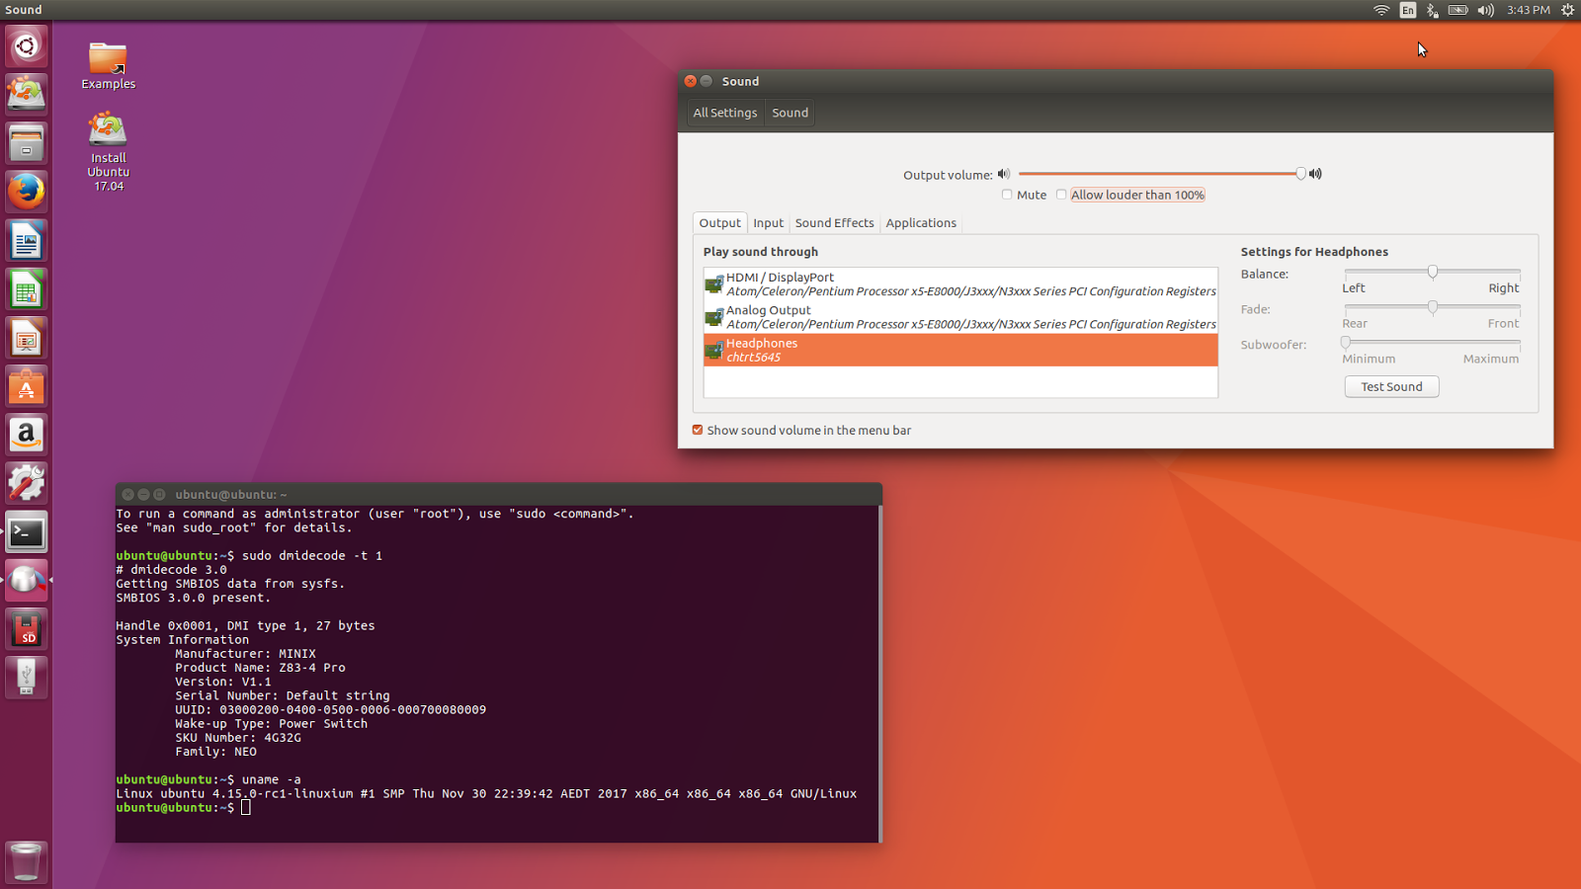This screenshot has width=1581, height=889.
Task: Open the Files manager in the launcher
Action: (27, 143)
